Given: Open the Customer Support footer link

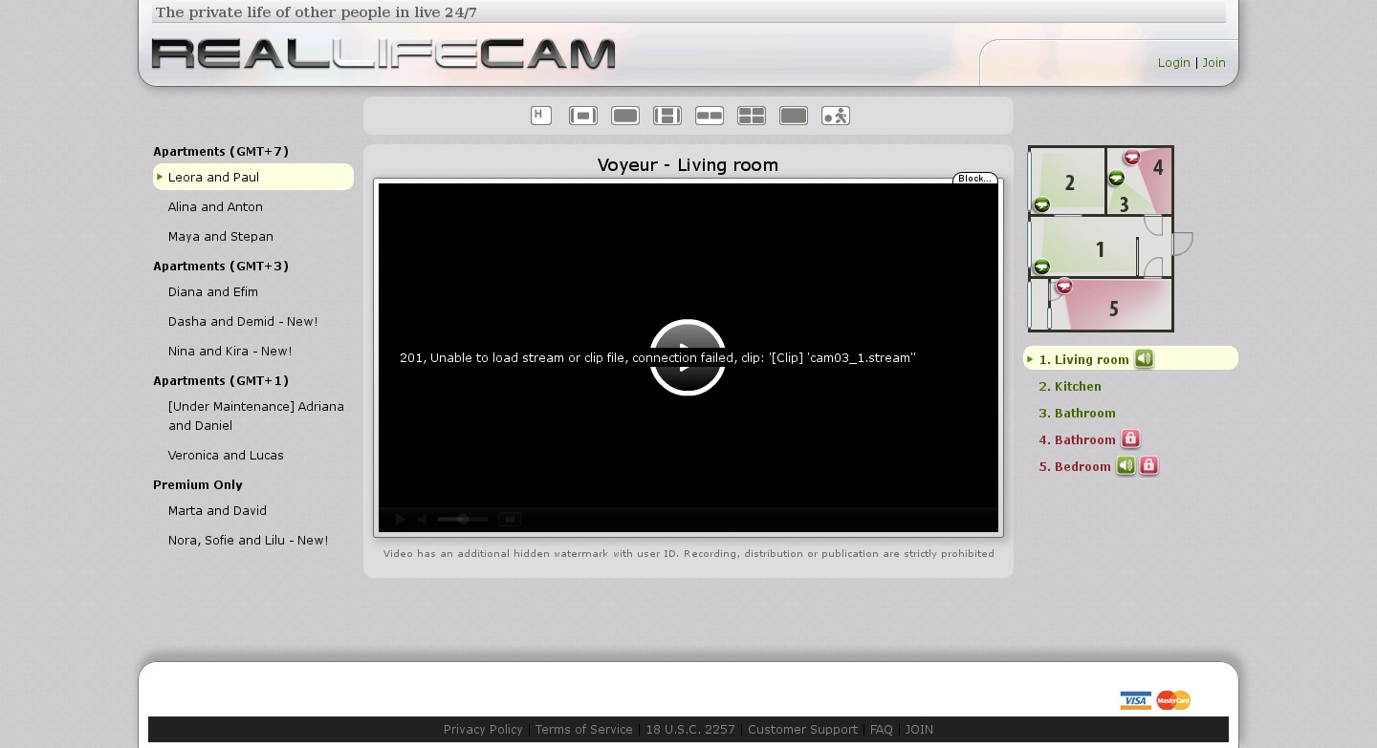Looking at the screenshot, I should 802,729.
